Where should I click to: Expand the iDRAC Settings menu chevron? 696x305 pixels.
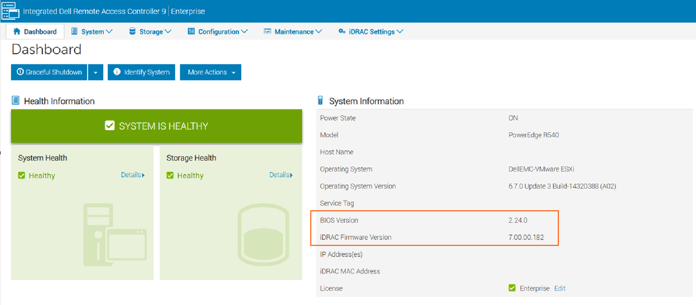coord(400,31)
